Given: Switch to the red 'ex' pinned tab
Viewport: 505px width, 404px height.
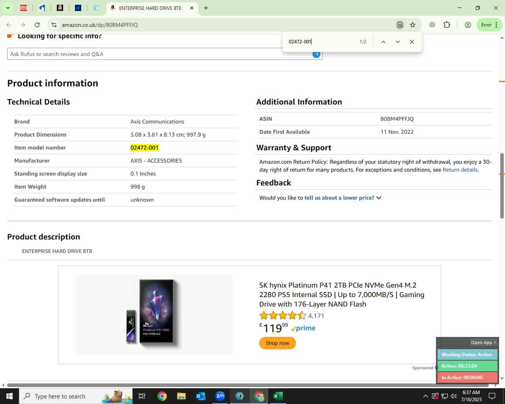Looking at the screenshot, I should (24, 8).
